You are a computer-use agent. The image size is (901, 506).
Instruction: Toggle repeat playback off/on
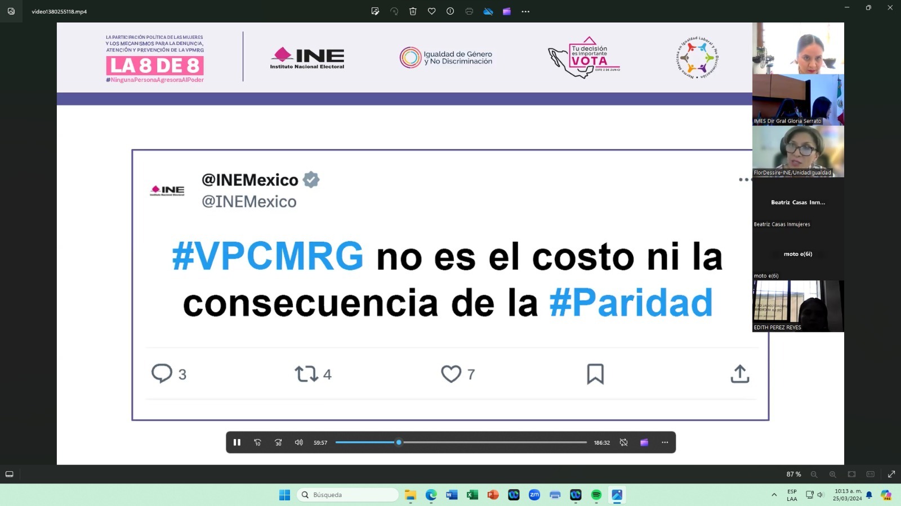[623, 442]
